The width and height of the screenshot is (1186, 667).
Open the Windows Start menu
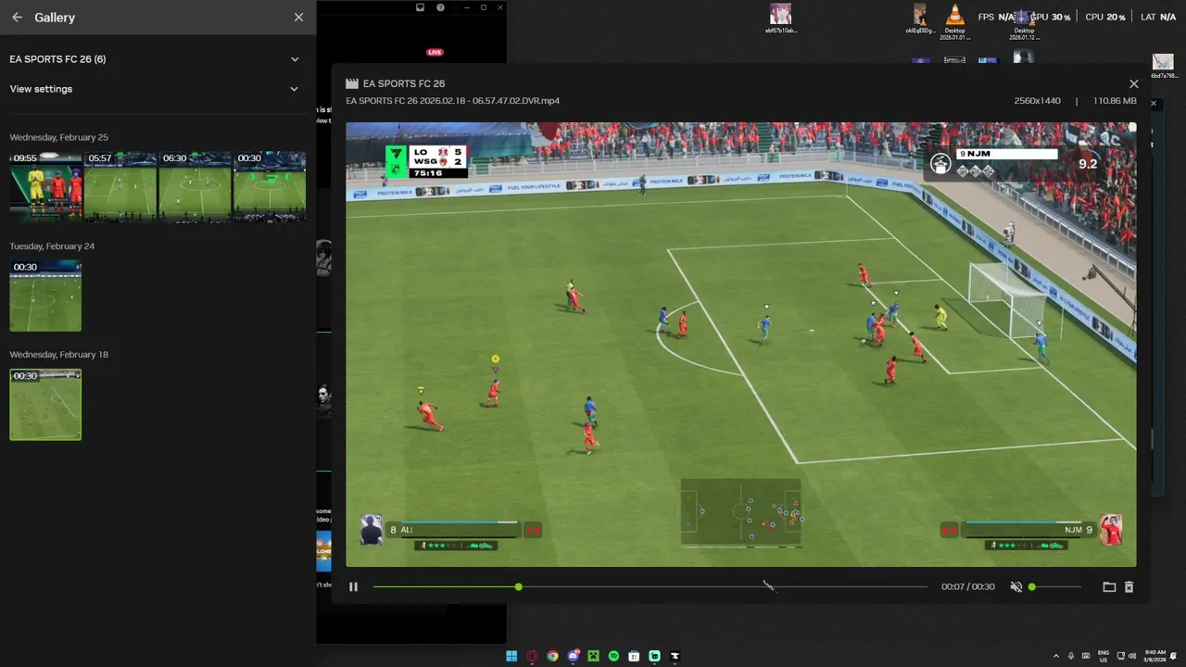511,656
